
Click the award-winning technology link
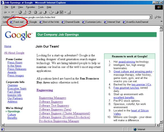(127, 62)
